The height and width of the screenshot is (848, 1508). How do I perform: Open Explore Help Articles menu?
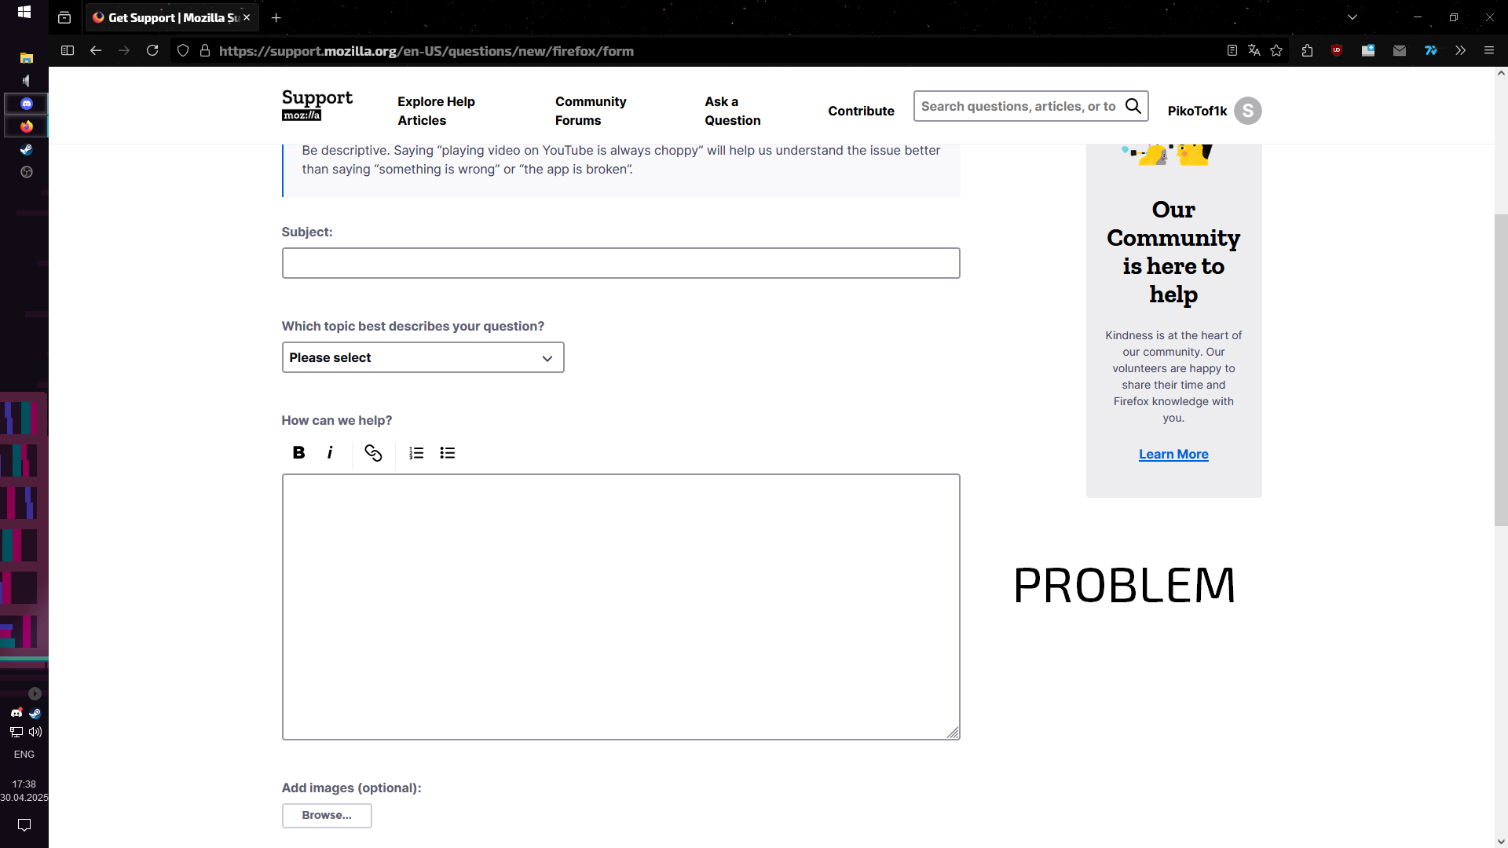436,111
